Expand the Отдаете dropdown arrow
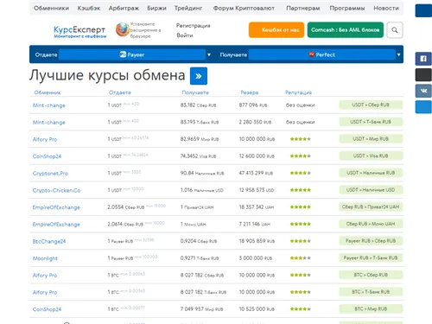432x324 pixels. pos(209,54)
